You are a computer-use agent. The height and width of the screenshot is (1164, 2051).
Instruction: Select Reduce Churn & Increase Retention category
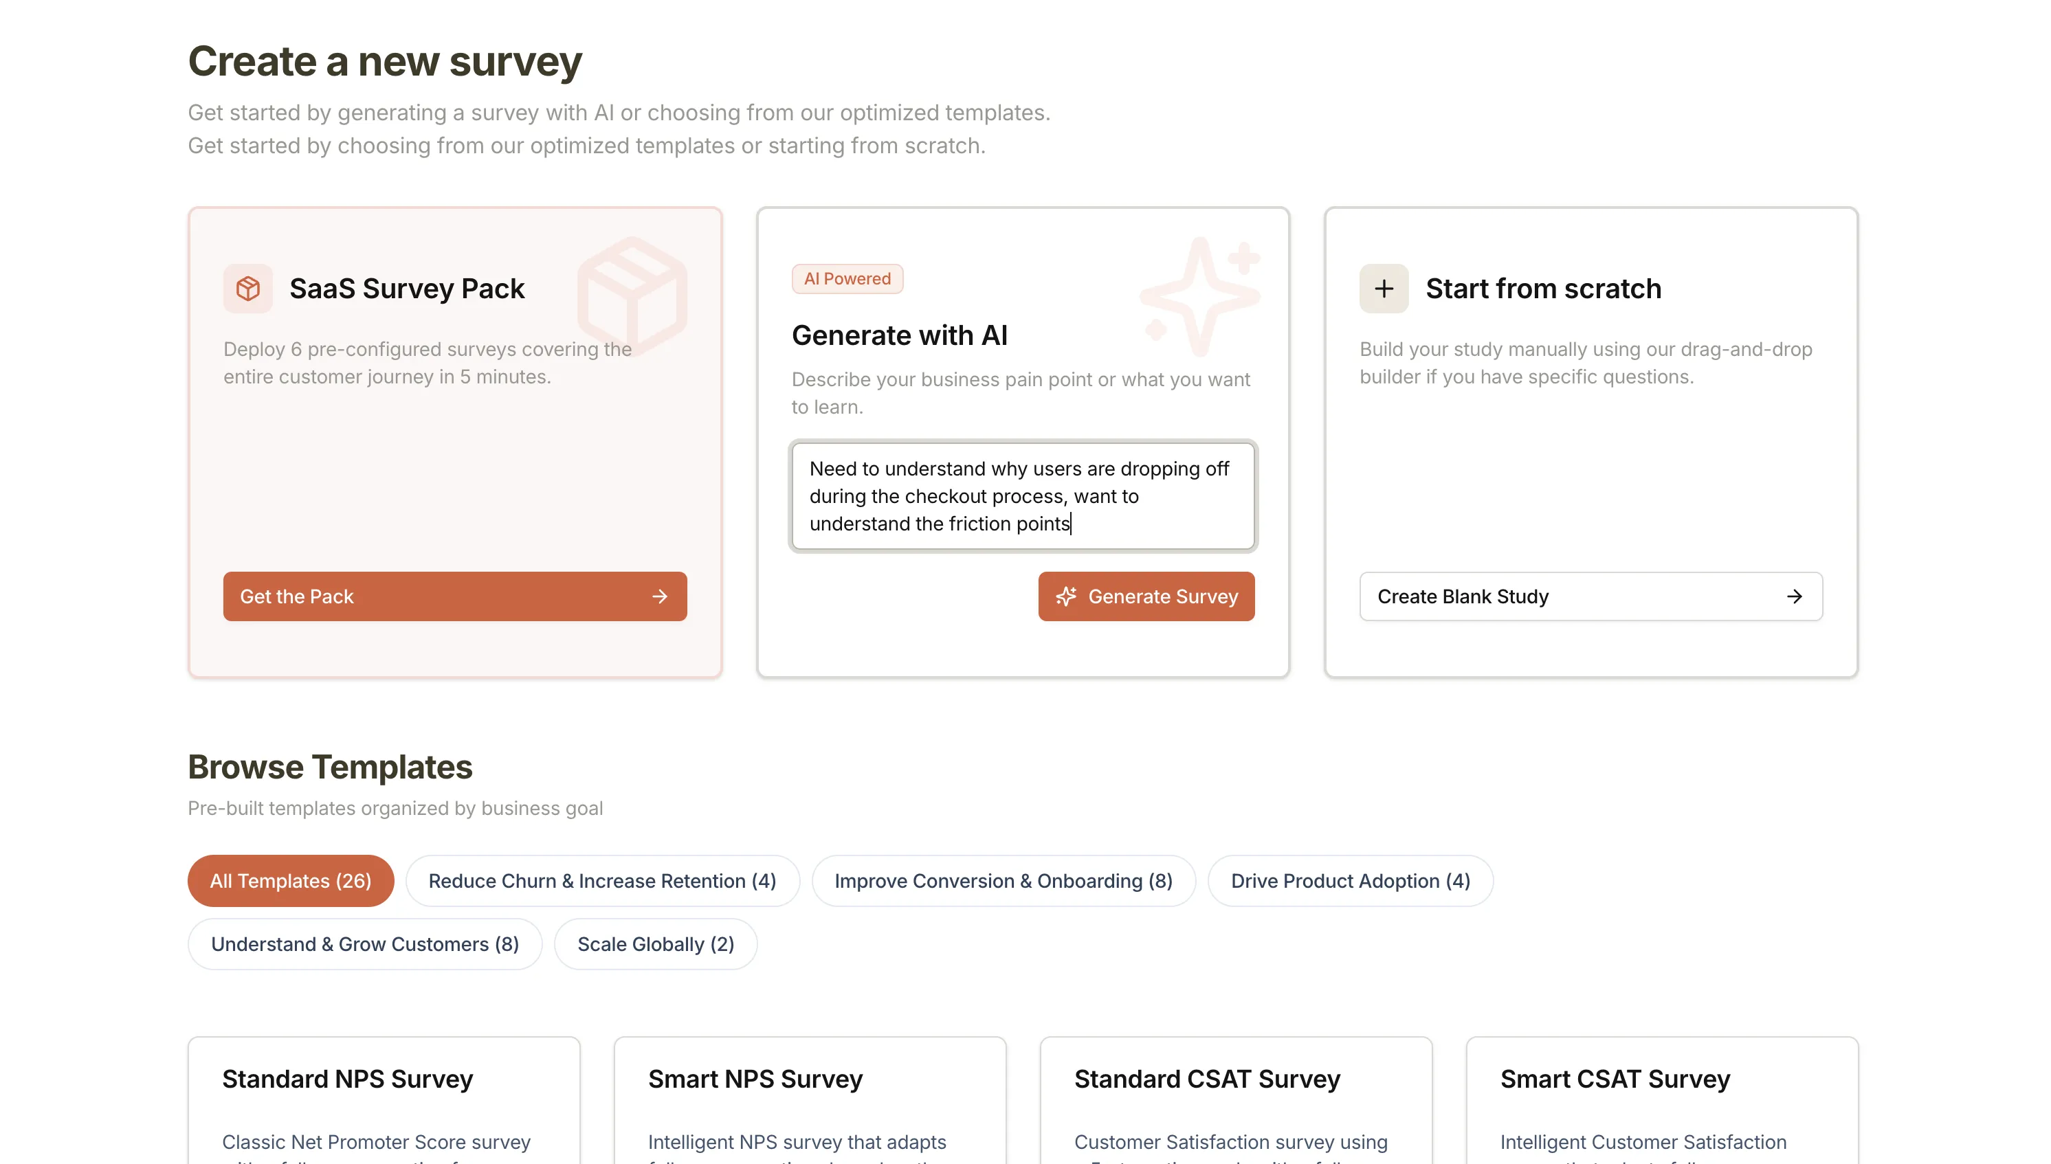602,880
